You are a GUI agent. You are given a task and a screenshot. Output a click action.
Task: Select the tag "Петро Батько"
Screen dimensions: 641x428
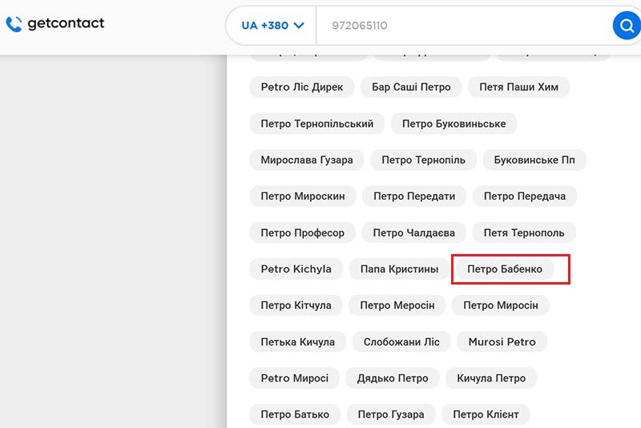[x=295, y=414]
